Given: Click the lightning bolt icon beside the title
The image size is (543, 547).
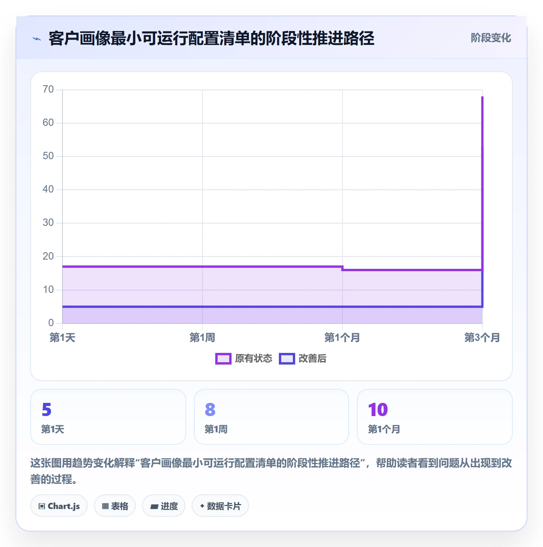Looking at the screenshot, I should tap(37, 39).
